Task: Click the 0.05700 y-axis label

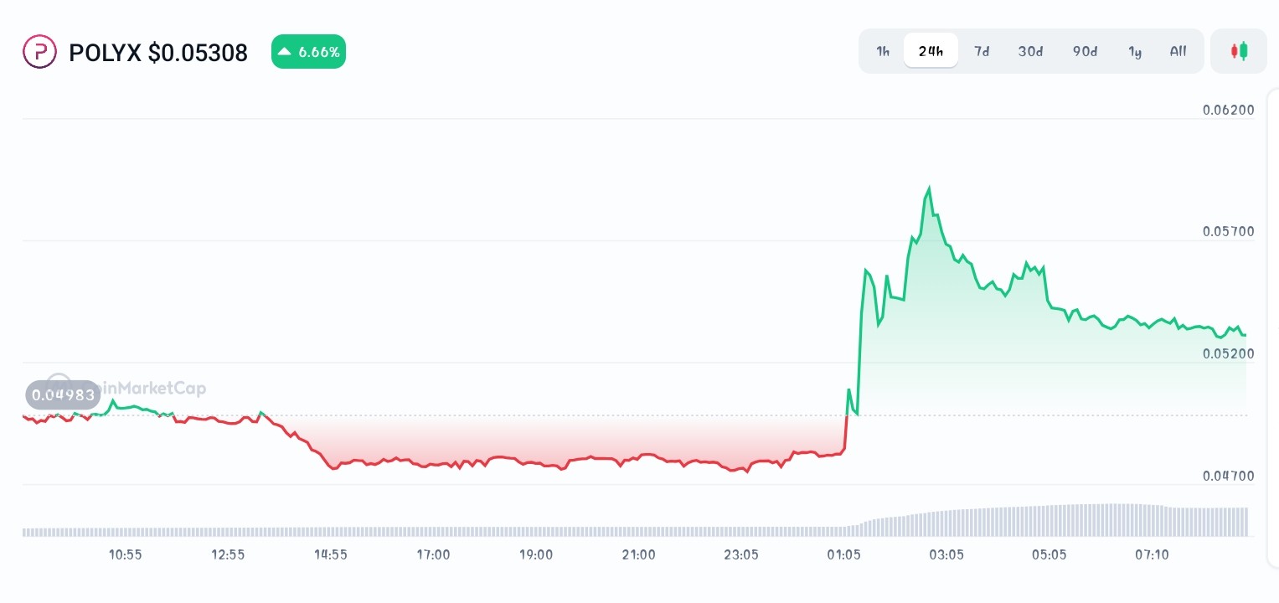Action: coord(1229,231)
